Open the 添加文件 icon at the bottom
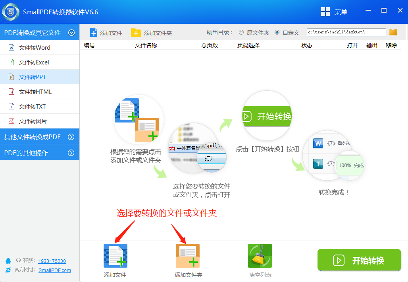The image size is (408, 282). point(115,256)
